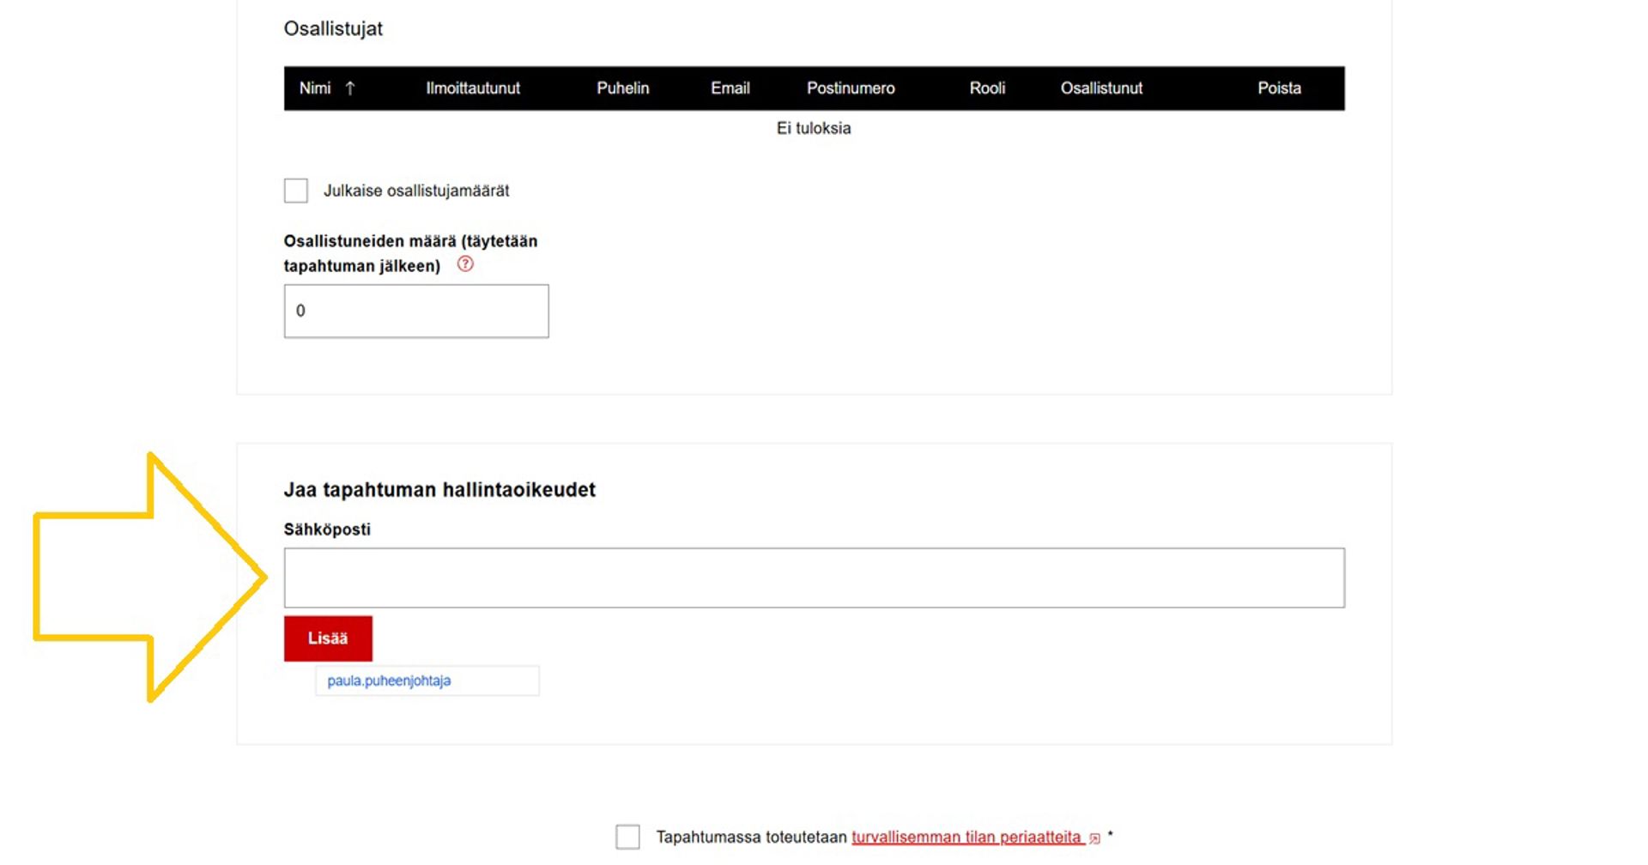Tick the turvallisemman tilan periaatteita checkbox
The image size is (1648, 865).
pos(627,837)
